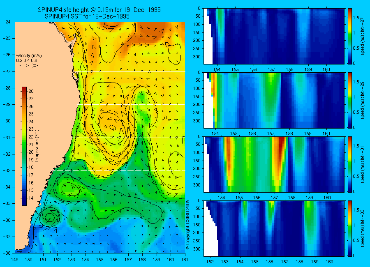Click the 'SPINUP4 SST for 19-Dec-1995' subtitle

pos(87,16)
